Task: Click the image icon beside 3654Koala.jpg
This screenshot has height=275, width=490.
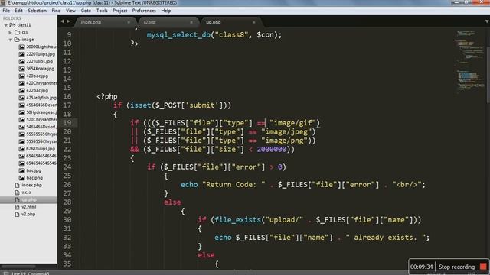Action: pyautogui.click(x=21, y=69)
